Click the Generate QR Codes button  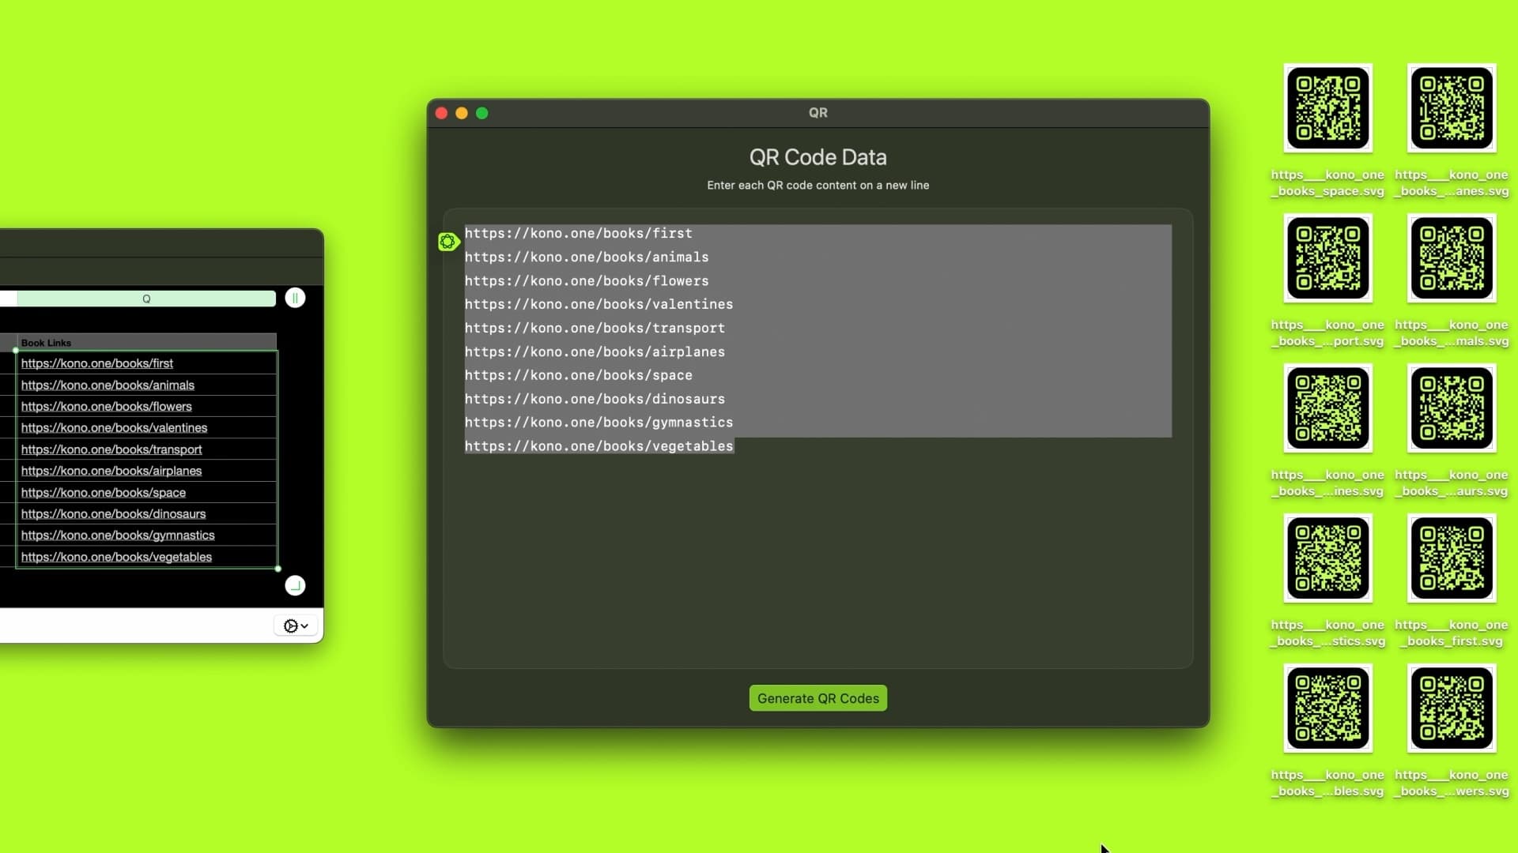pyautogui.click(x=818, y=698)
